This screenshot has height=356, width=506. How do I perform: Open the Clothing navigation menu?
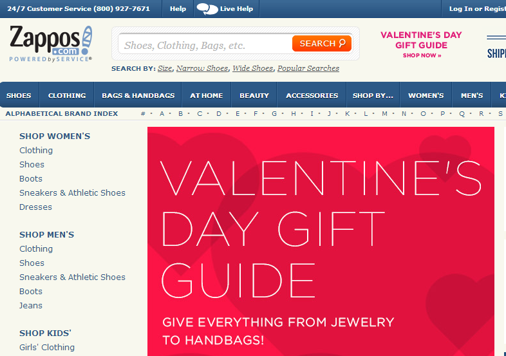tap(67, 95)
